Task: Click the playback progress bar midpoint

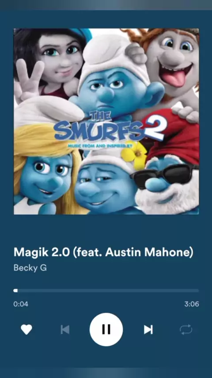Action: 106,290
